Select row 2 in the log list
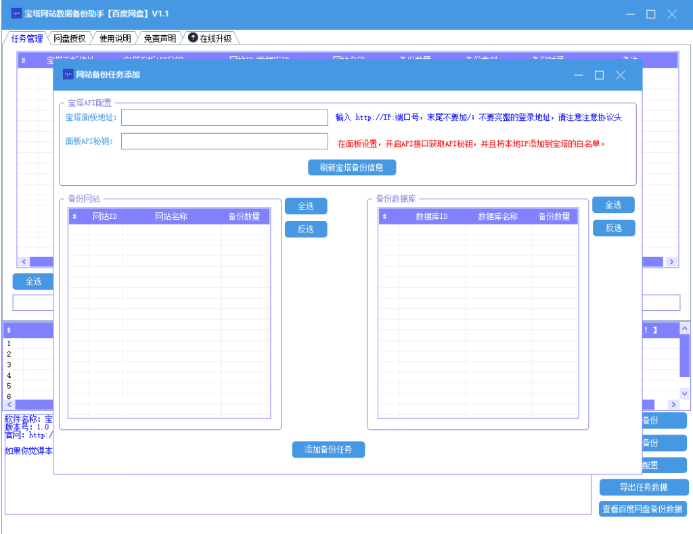This screenshot has width=693, height=534. pos(28,354)
